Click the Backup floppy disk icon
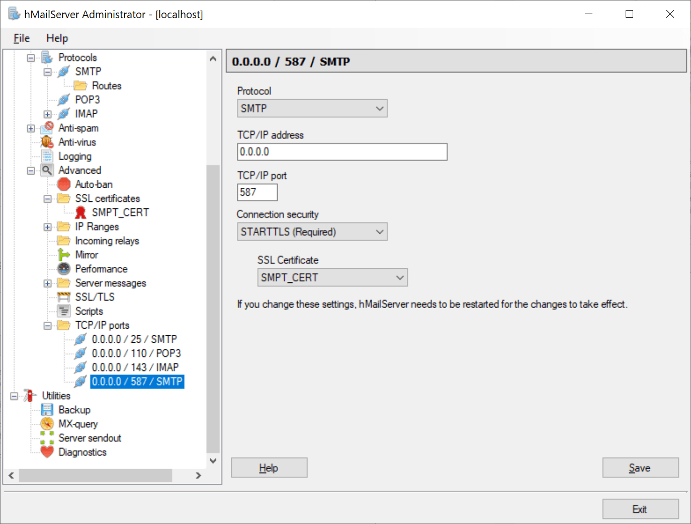Image resolution: width=691 pixels, height=524 pixels. point(47,410)
